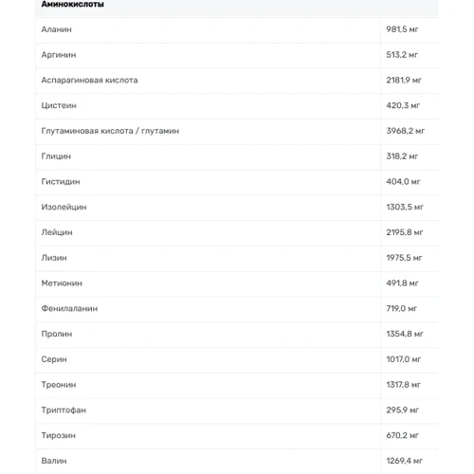Select the Изолейцин row label
This screenshot has width=474, height=474.
(64, 207)
